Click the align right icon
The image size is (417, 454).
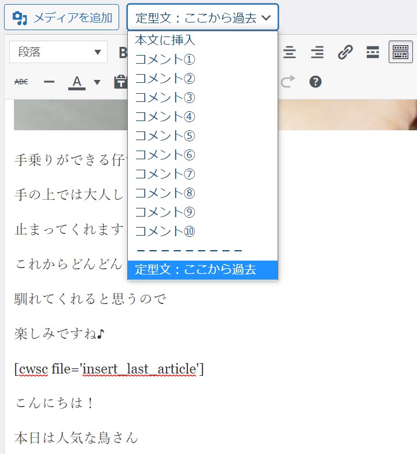click(x=317, y=52)
